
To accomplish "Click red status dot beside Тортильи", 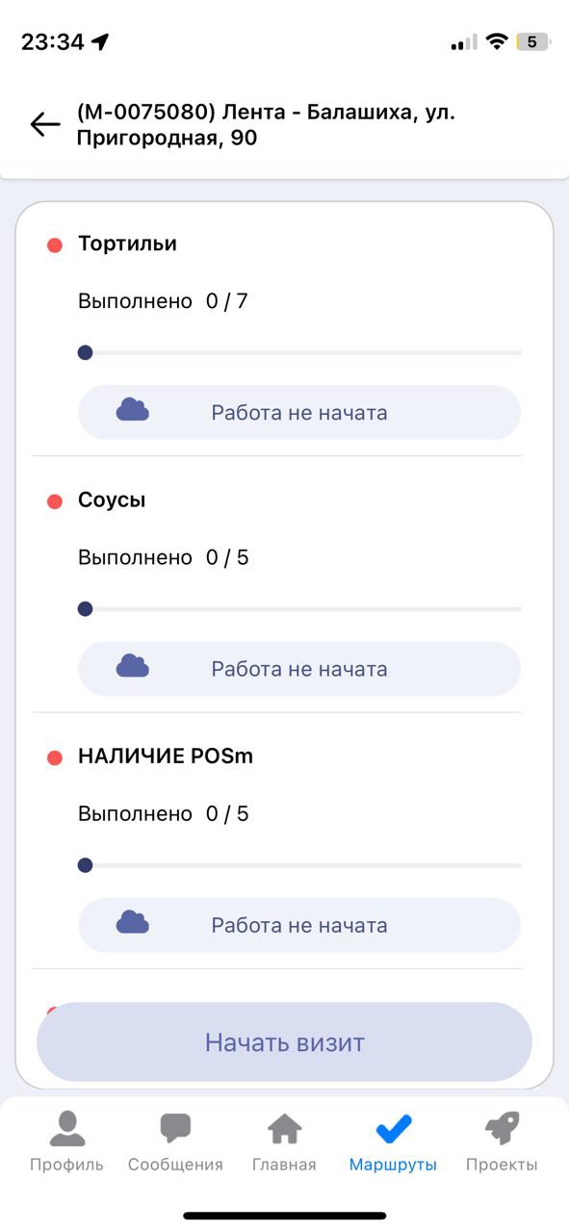I will 55,245.
